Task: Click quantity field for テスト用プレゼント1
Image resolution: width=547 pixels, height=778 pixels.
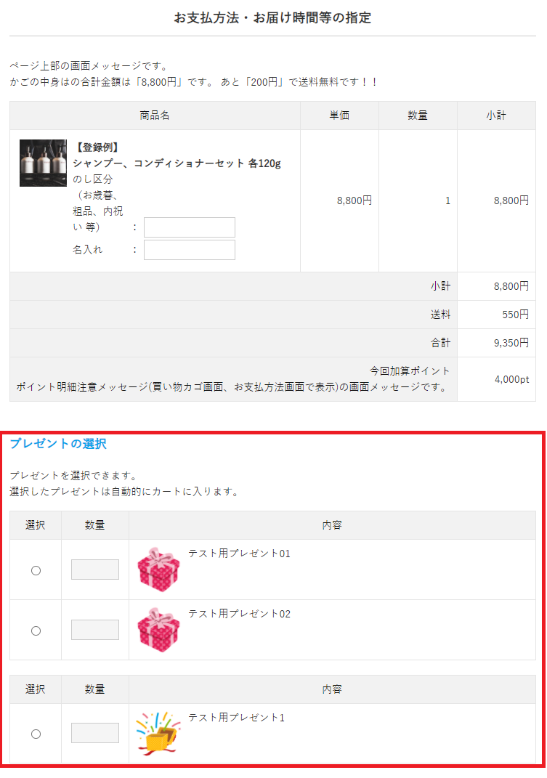Action: [95, 733]
